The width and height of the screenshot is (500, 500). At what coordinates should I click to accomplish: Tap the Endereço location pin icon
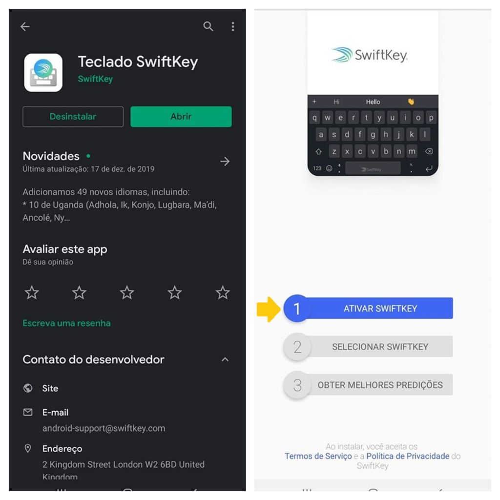pos(28,448)
